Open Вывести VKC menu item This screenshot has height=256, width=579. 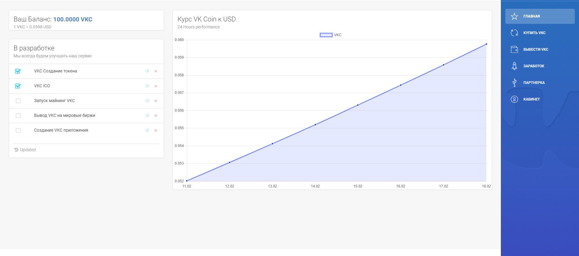(x=540, y=50)
